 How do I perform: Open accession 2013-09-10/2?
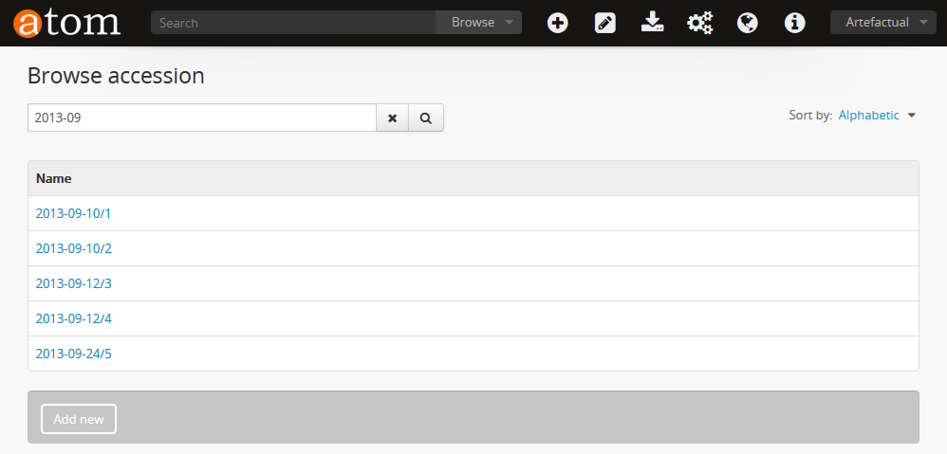click(74, 248)
